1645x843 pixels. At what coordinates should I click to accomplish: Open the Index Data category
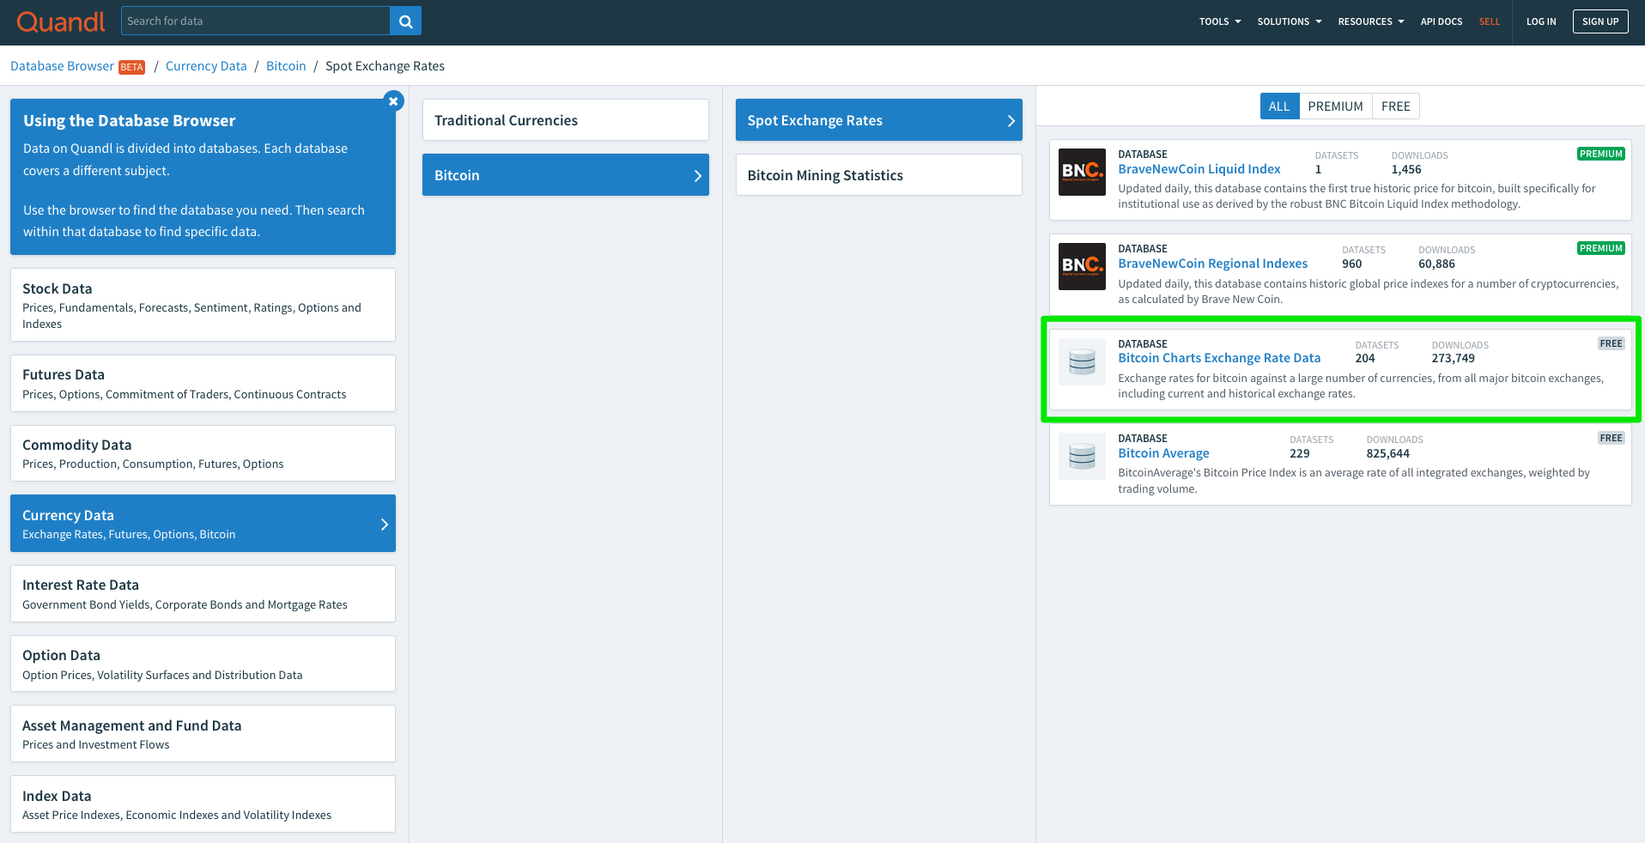[x=203, y=804]
